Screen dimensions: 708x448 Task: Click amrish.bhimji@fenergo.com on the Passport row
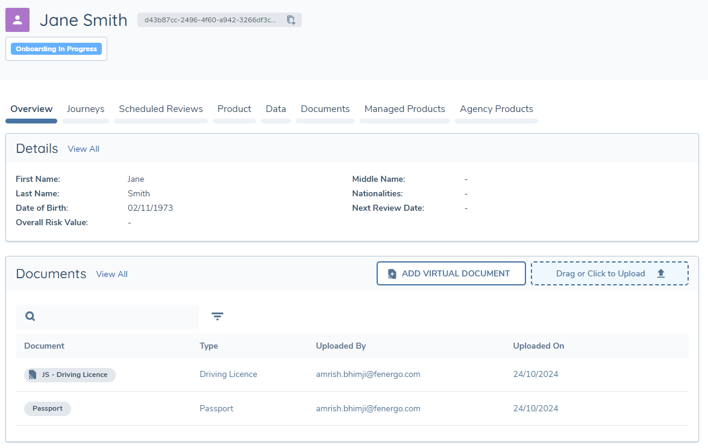tap(367, 408)
